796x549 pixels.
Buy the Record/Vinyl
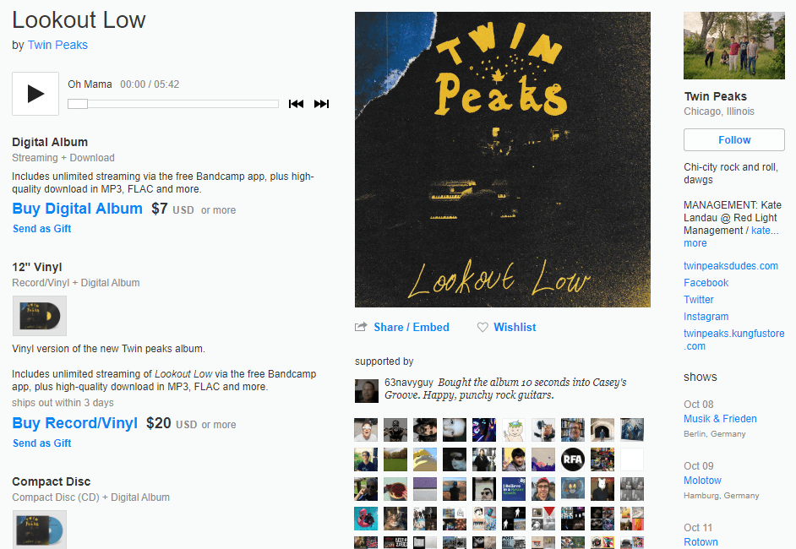(x=74, y=423)
